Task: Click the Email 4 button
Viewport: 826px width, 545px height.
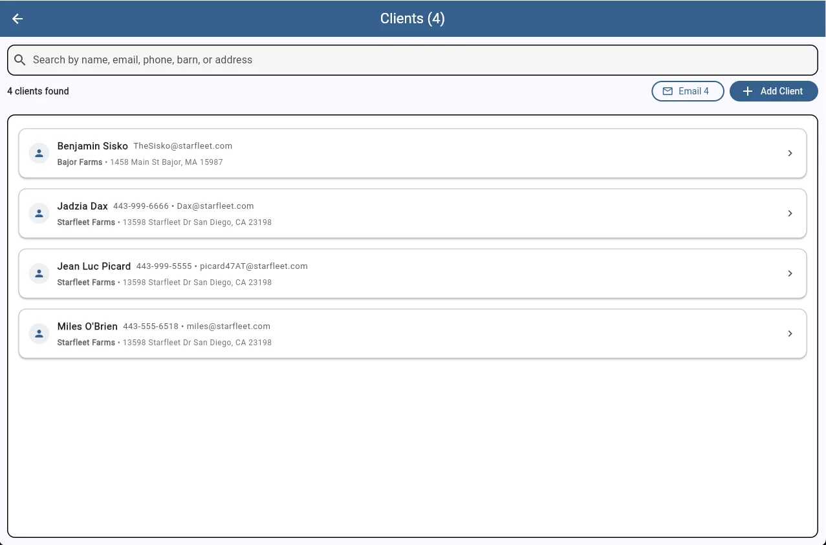Action: tap(688, 91)
